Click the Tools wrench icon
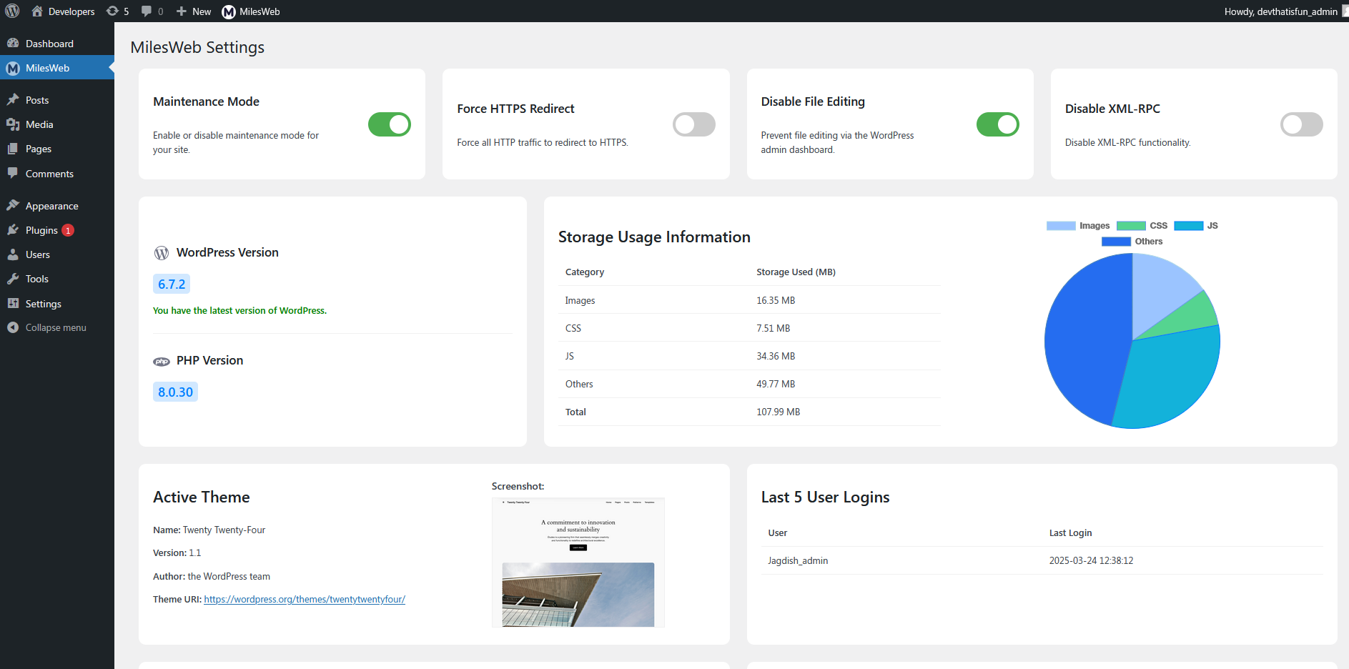 coord(13,279)
